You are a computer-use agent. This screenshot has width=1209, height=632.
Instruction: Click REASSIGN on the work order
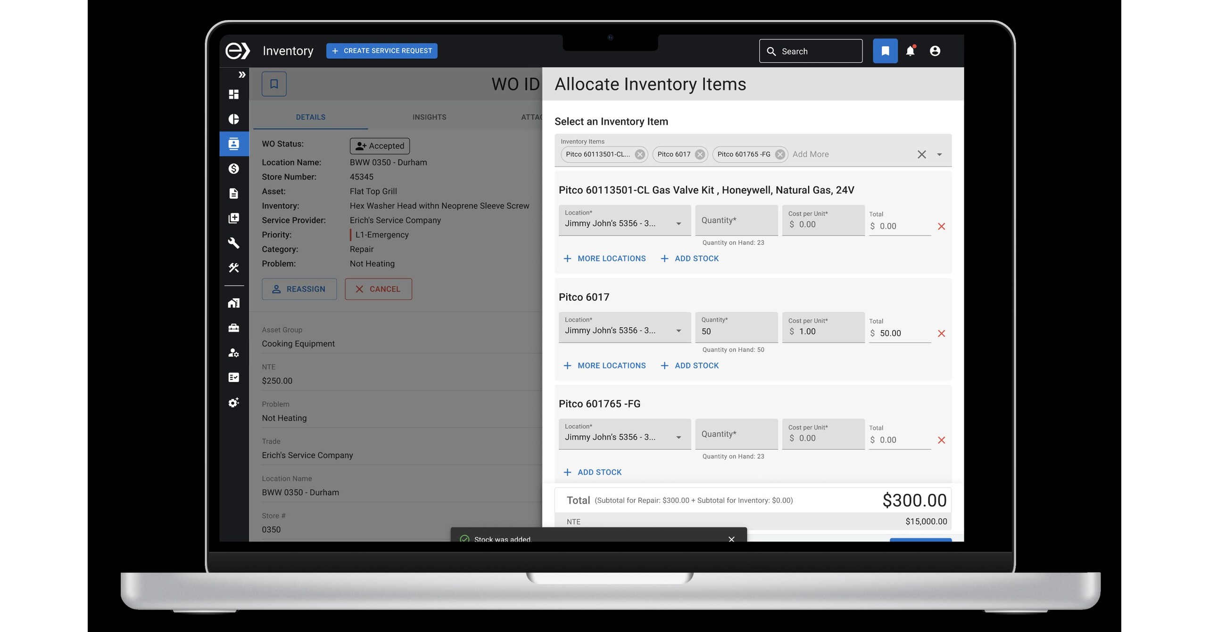click(299, 289)
